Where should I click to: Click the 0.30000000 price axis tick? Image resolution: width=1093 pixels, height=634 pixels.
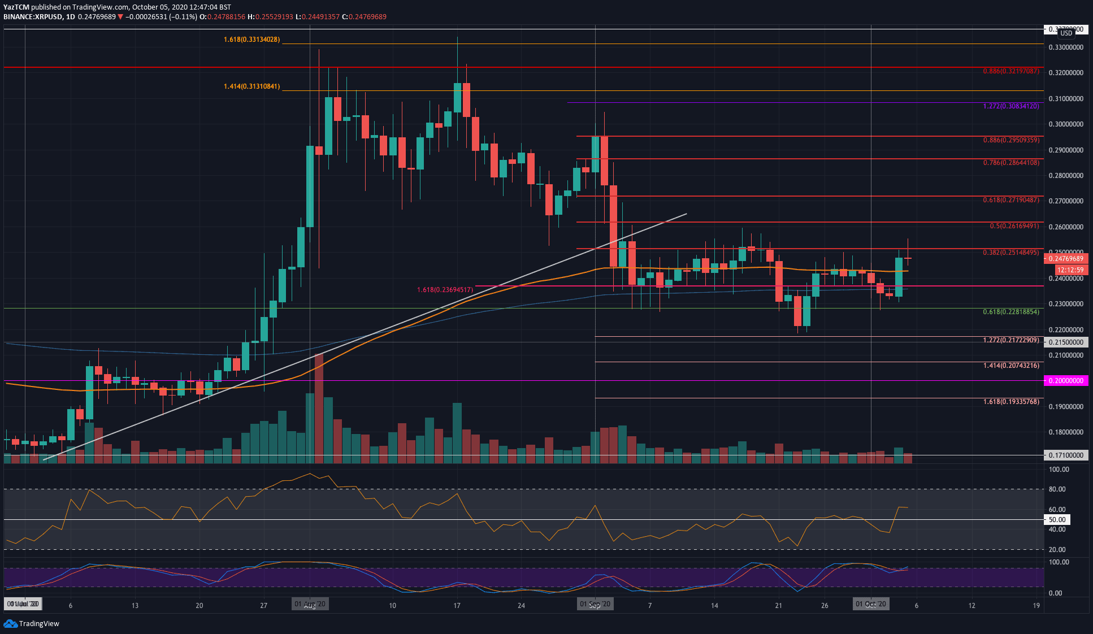click(x=1066, y=124)
